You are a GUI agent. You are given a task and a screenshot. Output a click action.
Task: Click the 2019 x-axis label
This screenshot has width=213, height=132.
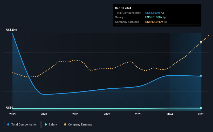[x=12, y=114]
